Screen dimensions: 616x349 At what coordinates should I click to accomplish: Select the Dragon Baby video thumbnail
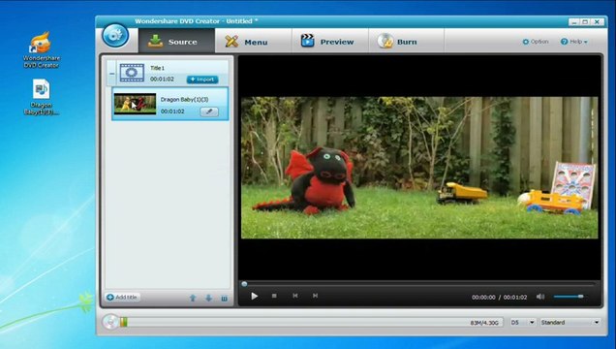[x=135, y=104]
